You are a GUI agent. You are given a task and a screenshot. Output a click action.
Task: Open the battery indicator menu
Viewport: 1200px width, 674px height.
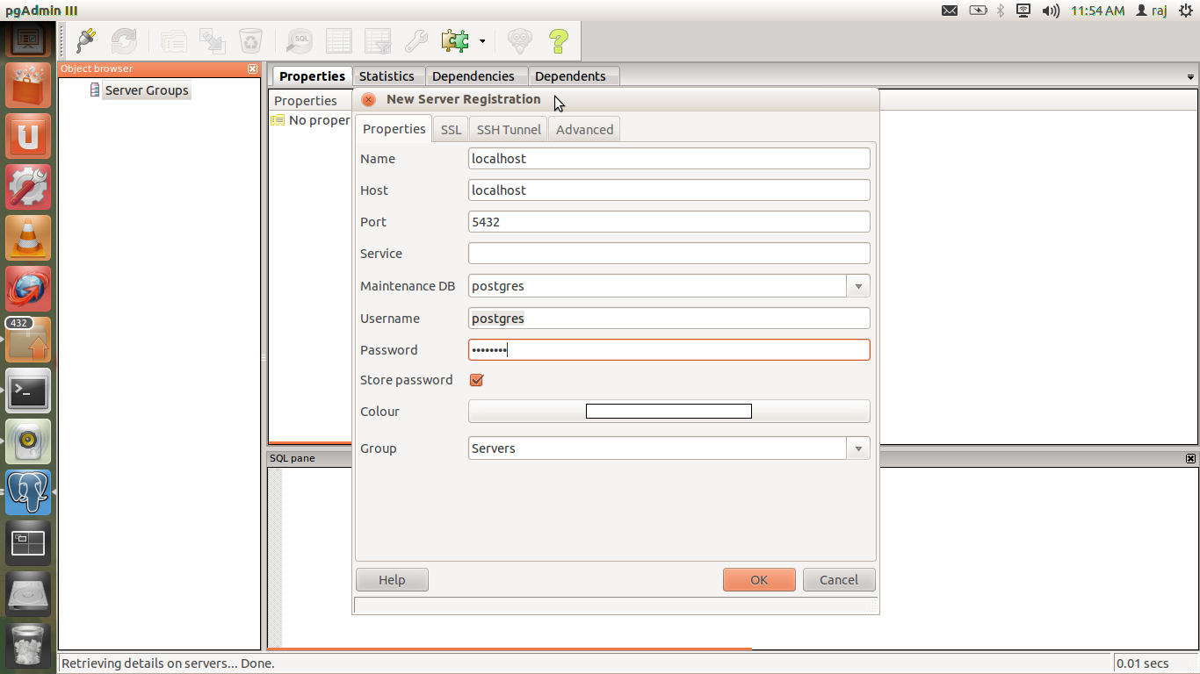click(x=978, y=11)
